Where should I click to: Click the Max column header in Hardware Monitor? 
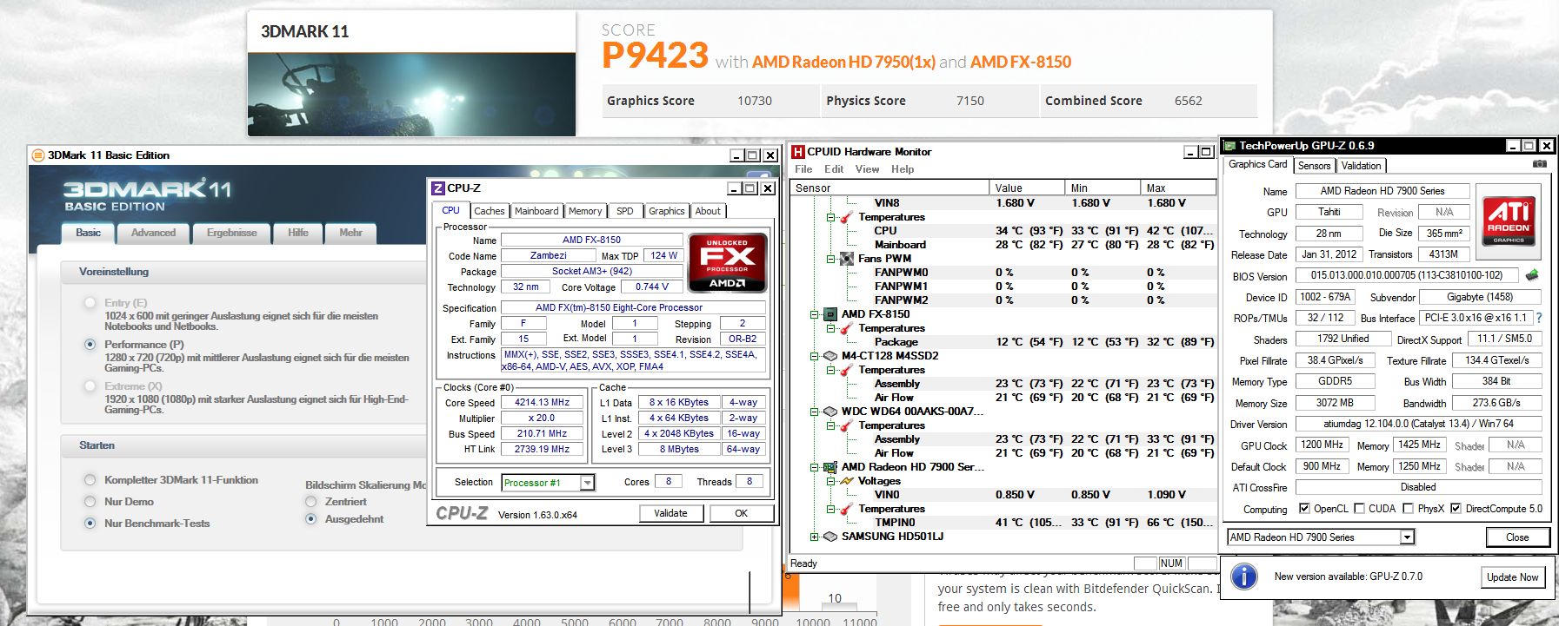pos(1177,188)
